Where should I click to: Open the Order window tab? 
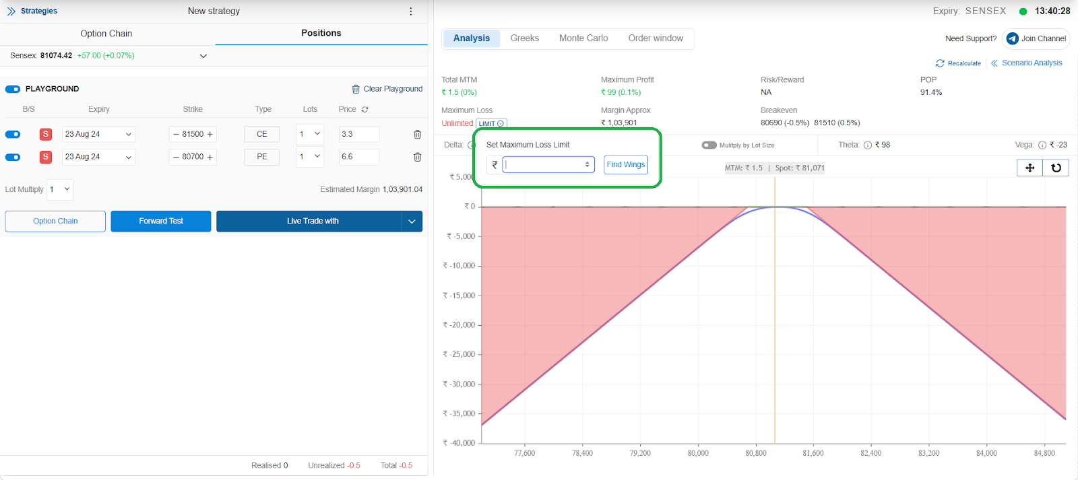656,38
